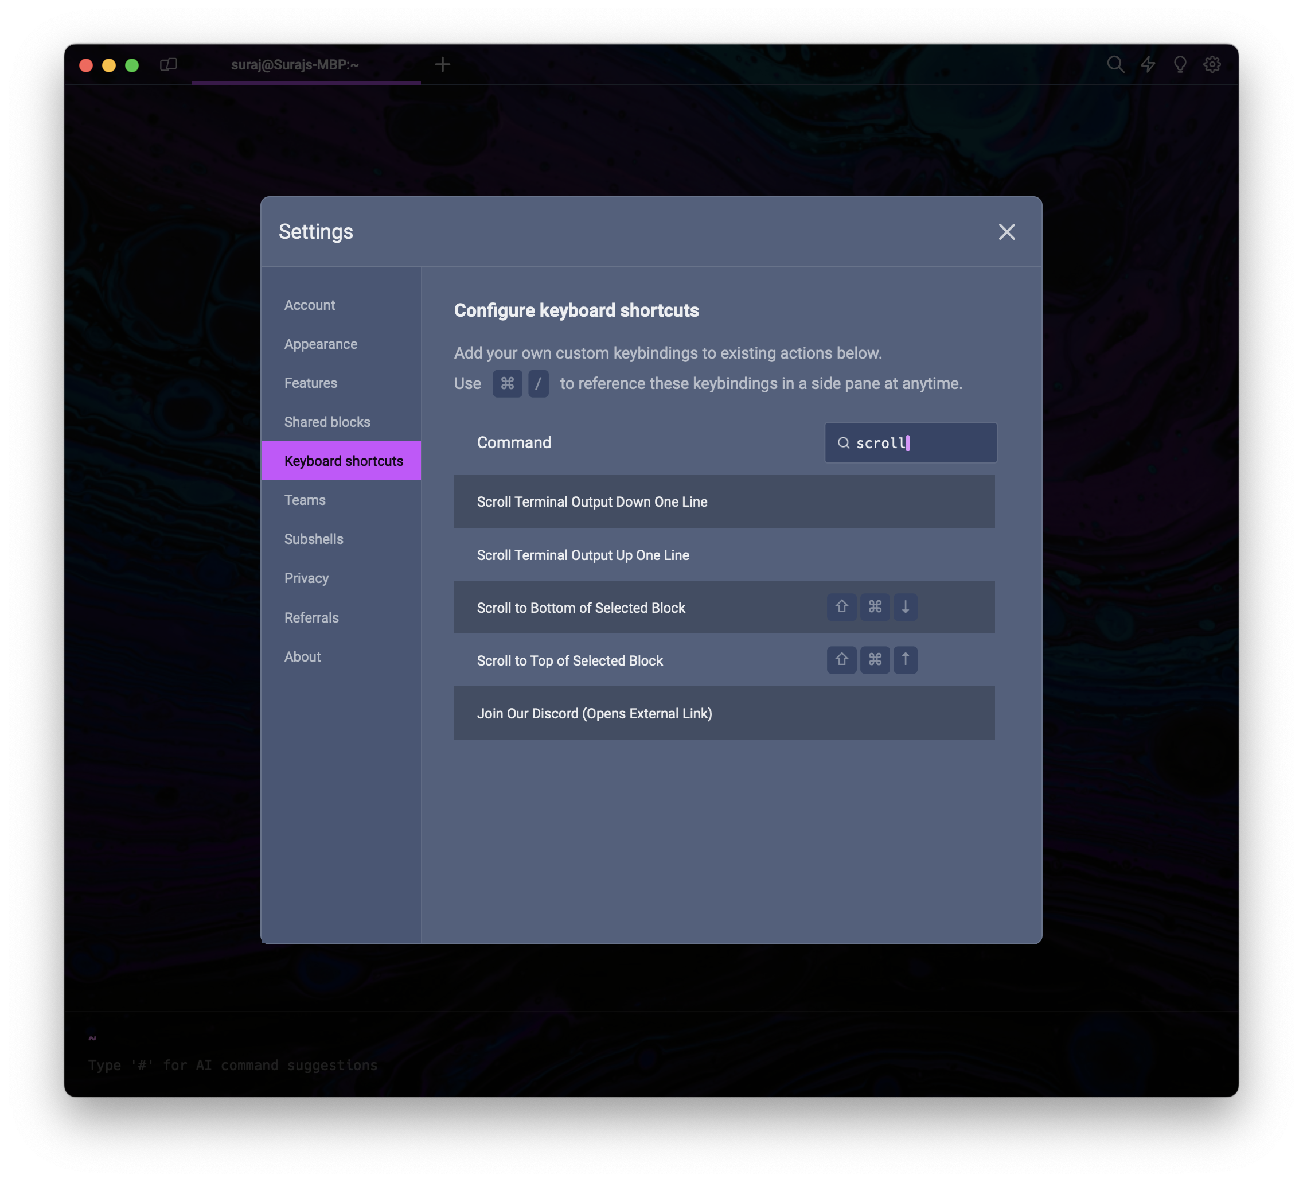Screen dimensions: 1303x1182
Task: Open the About settings section
Action: [341, 656]
